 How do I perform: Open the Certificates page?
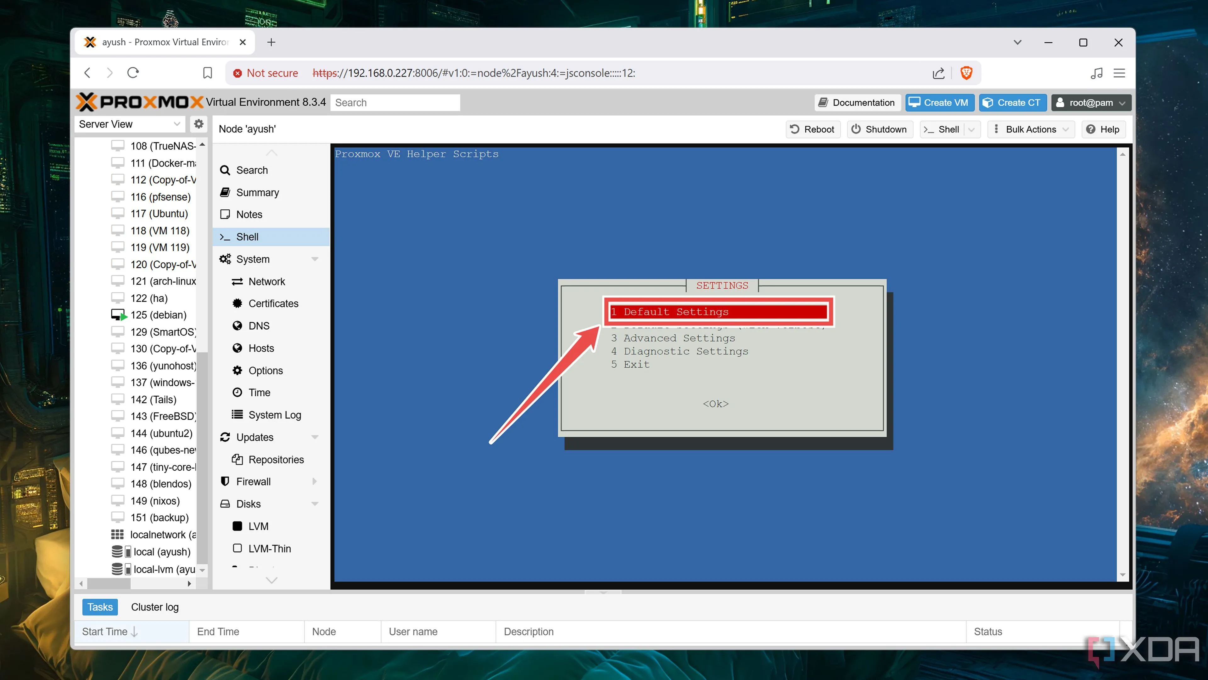(x=273, y=303)
